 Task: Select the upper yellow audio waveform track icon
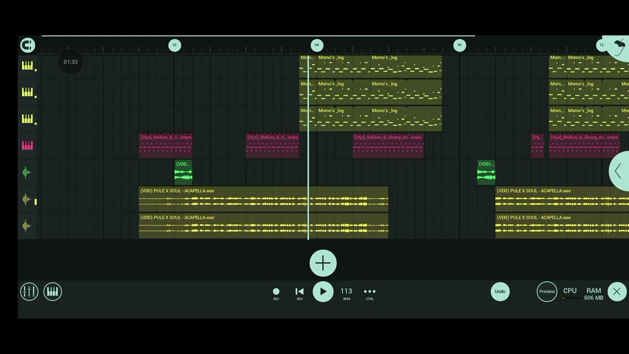pyautogui.click(x=27, y=199)
